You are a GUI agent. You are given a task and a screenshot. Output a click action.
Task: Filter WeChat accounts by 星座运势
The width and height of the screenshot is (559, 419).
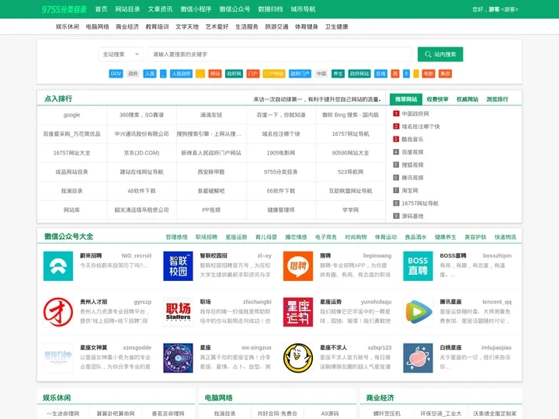tap(236, 237)
